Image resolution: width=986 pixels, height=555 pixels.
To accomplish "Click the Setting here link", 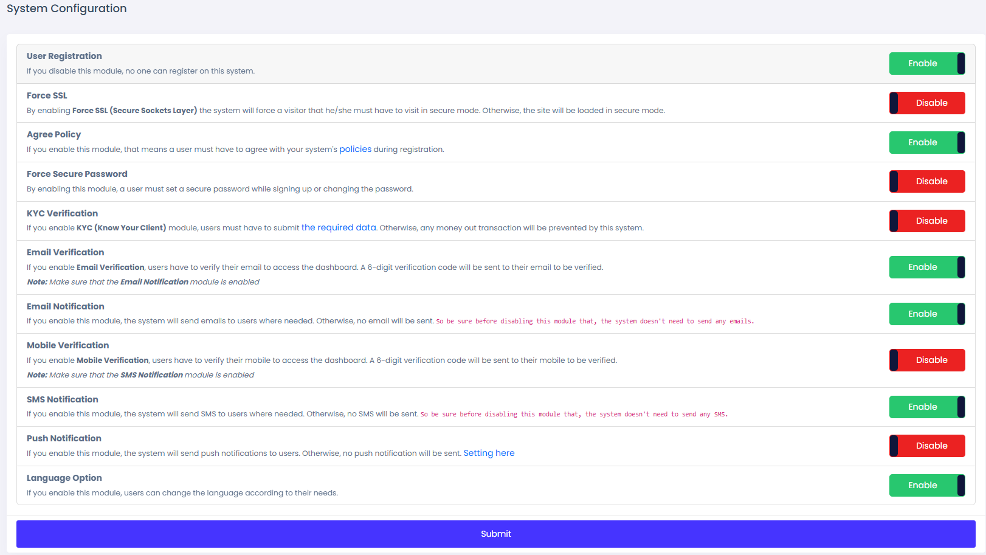I will click(x=489, y=453).
